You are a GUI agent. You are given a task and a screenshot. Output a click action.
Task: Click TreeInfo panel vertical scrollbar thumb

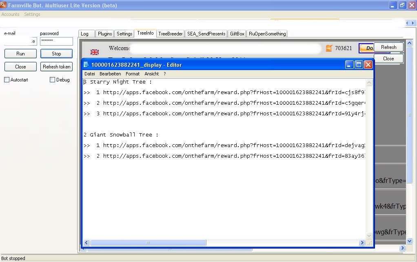tap(410, 115)
